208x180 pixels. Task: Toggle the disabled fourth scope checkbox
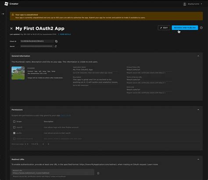pos(14,139)
